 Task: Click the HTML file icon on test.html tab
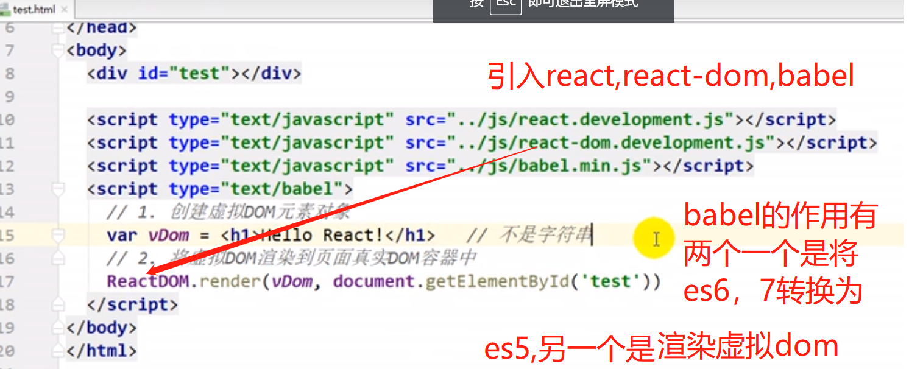[6, 8]
